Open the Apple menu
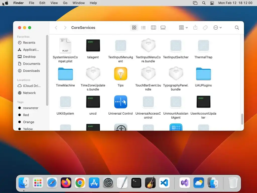This screenshot has height=193, width=257. click(7, 3)
